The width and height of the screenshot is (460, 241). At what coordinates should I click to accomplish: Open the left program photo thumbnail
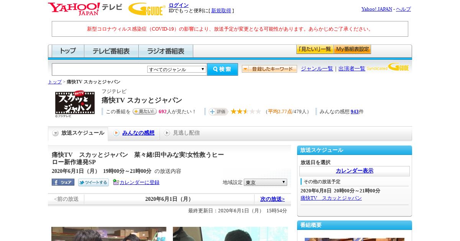tap(109, 234)
